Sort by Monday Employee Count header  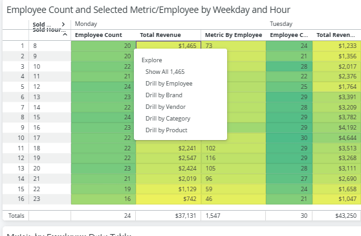point(98,35)
